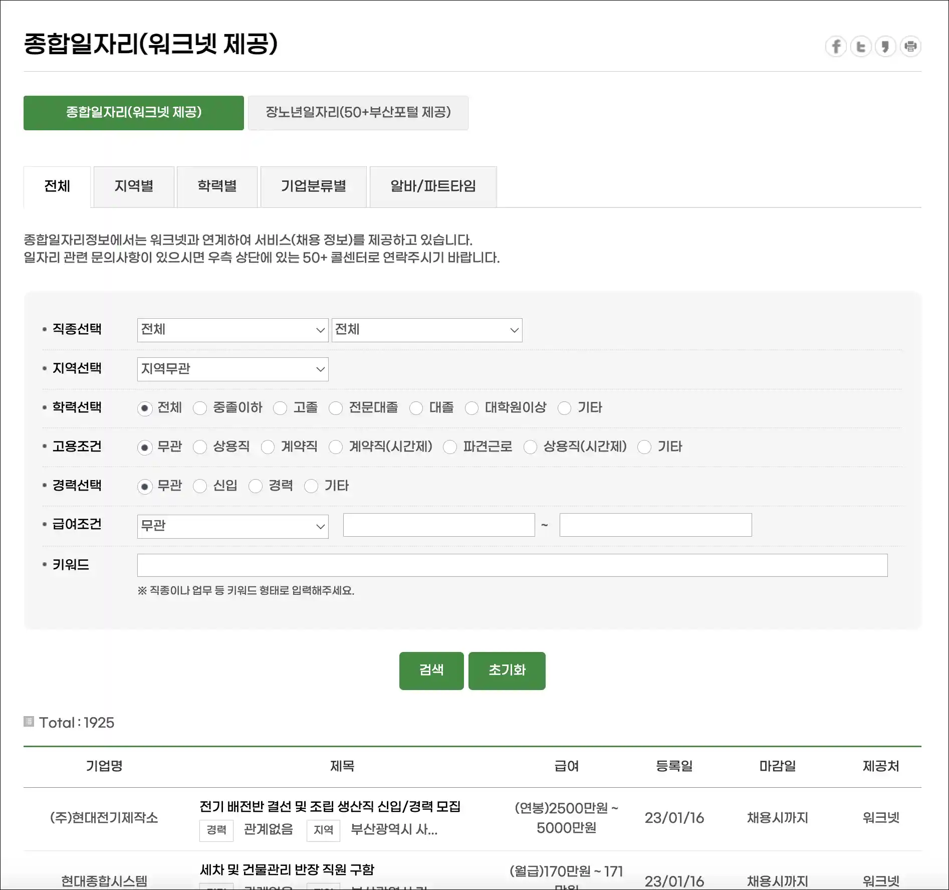Click 마감일 column header
The image size is (949, 890).
[x=778, y=766]
